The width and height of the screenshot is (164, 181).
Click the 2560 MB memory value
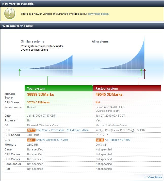(x=32, y=145)
